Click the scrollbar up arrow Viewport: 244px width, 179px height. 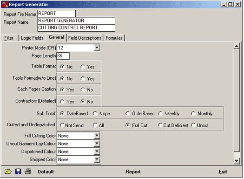pos(237,46)
